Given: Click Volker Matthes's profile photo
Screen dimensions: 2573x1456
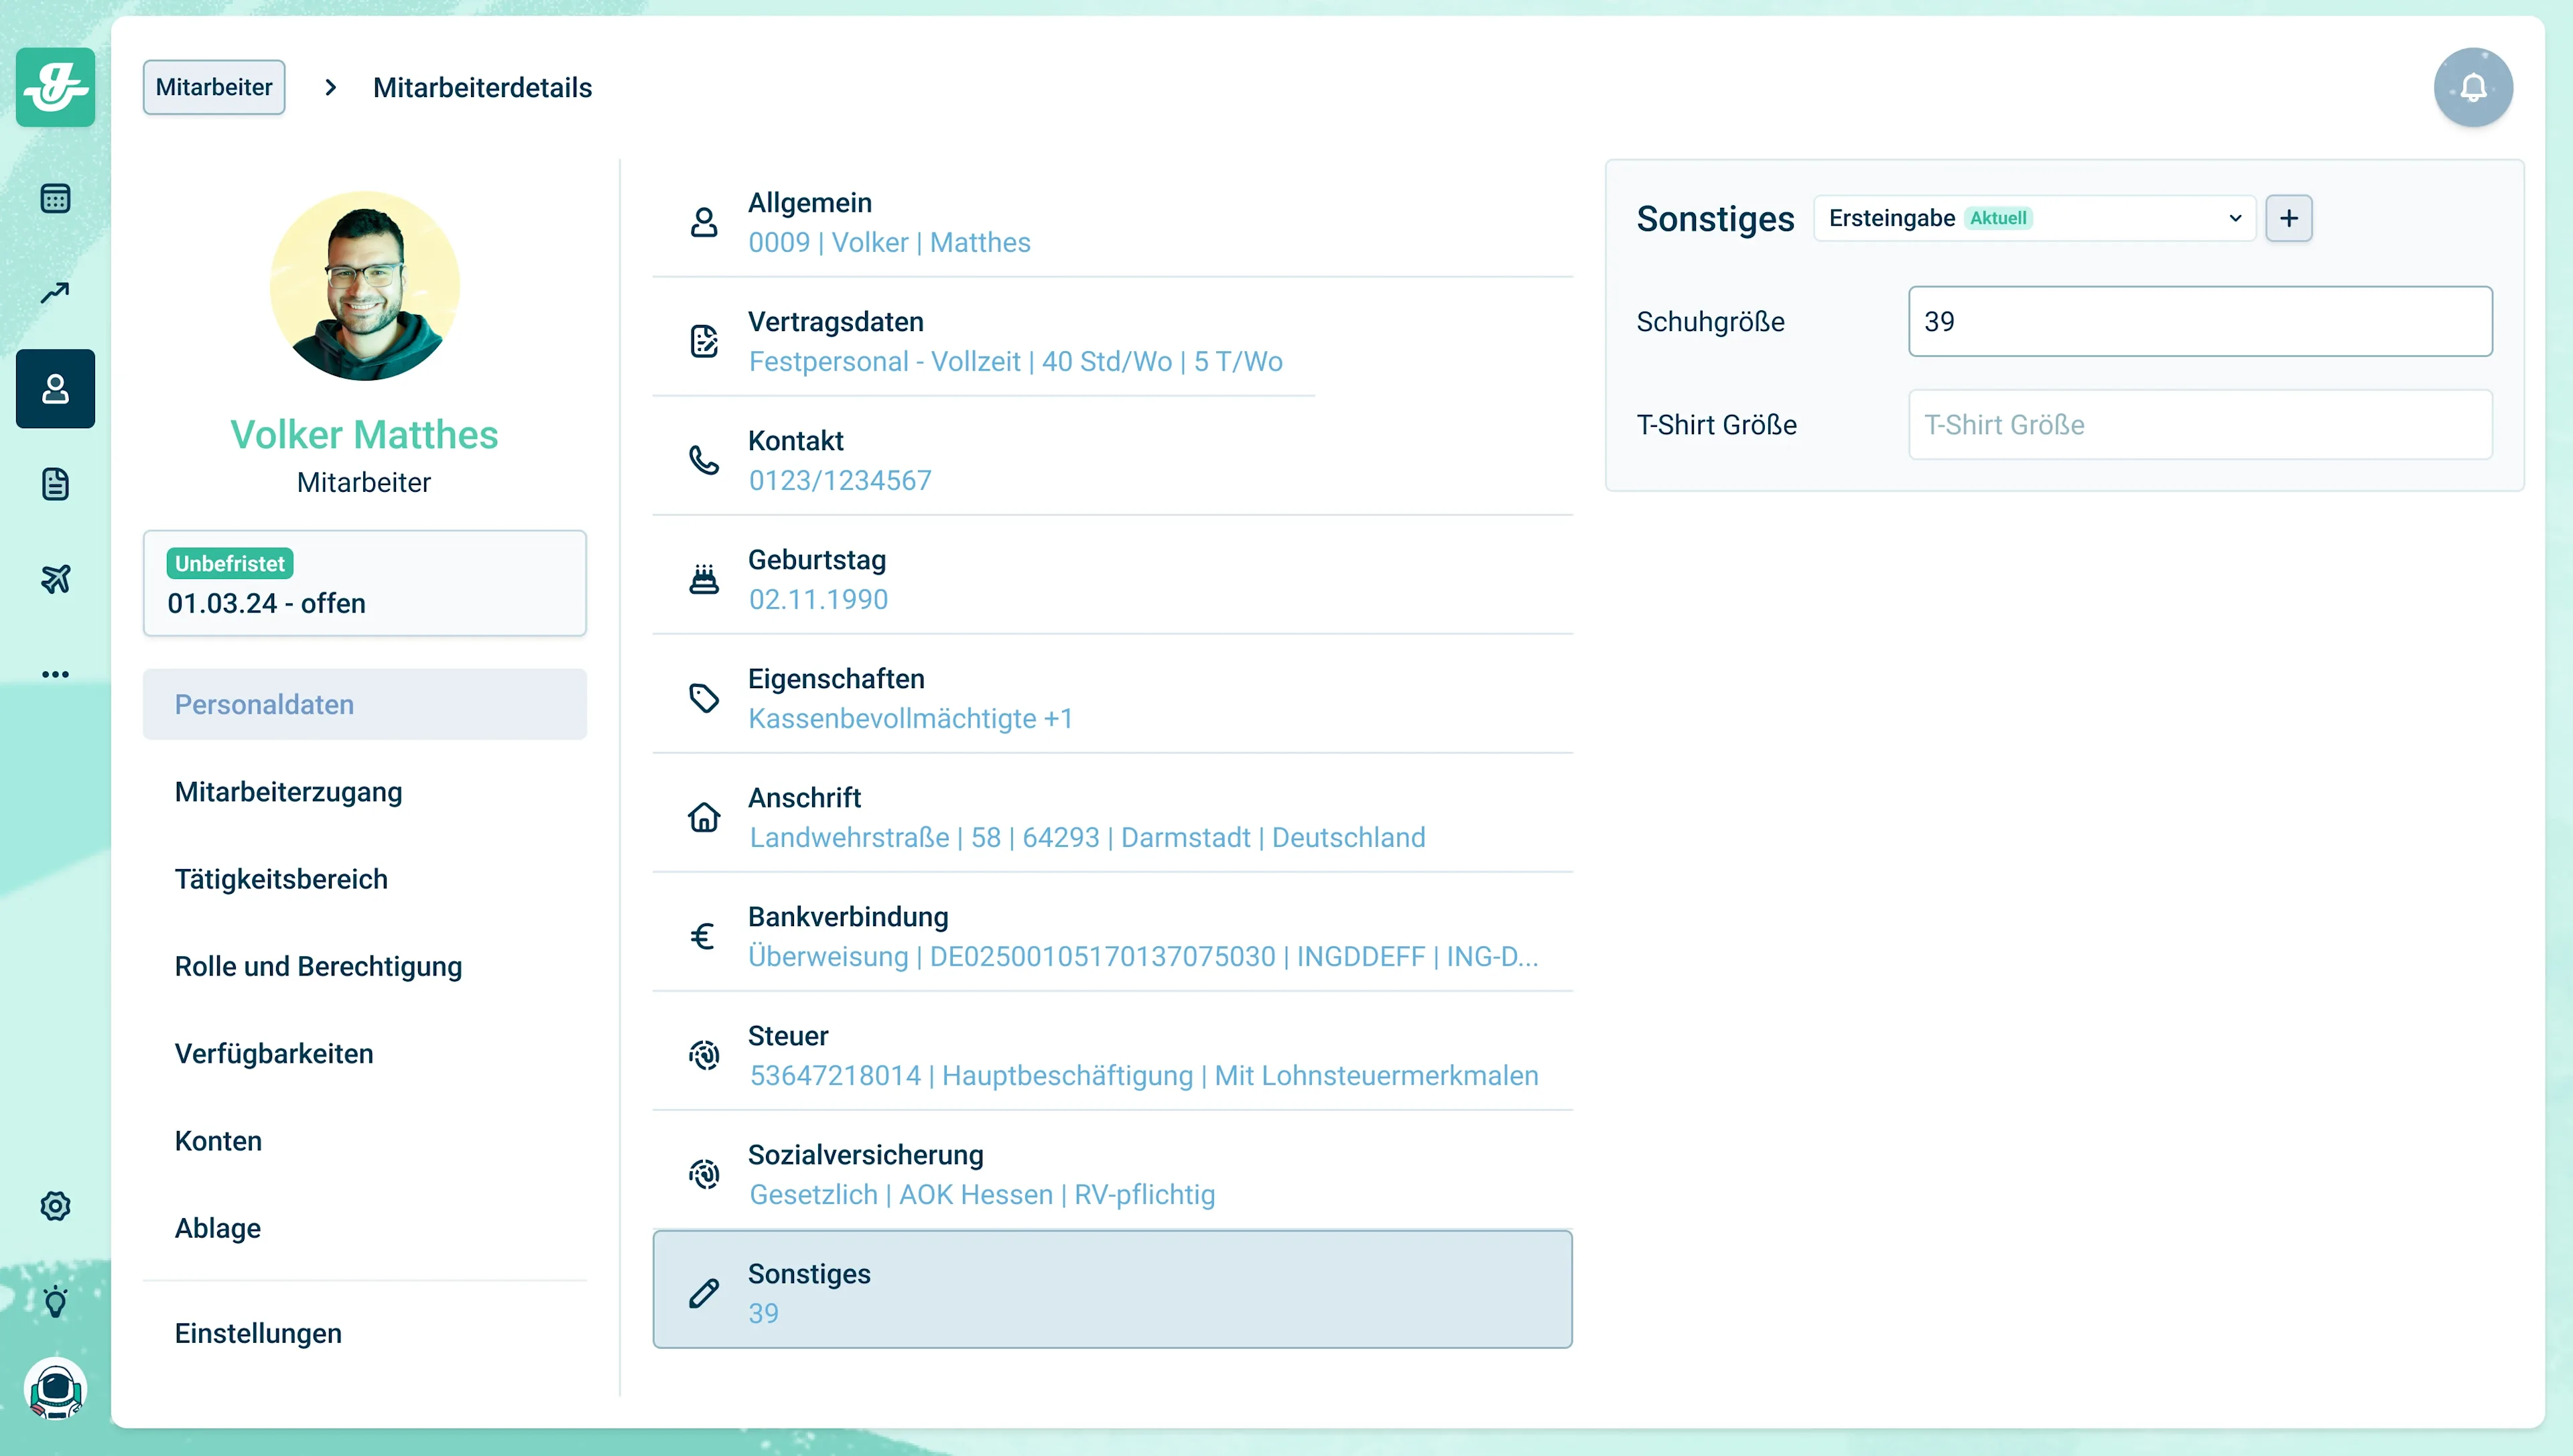Looking at the screenshot, I should [364, 286].
